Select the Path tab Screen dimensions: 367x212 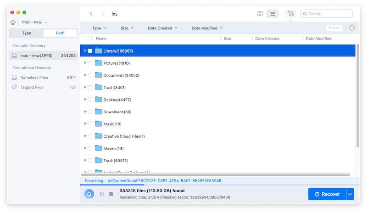(x=60, y=33)
